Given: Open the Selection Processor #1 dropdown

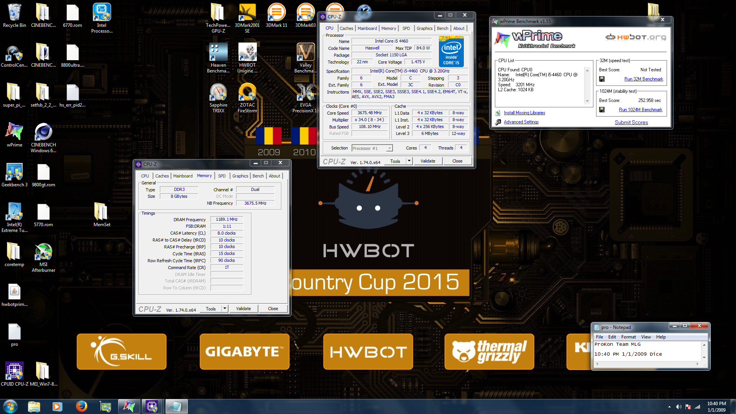Looking at the screenshot, I should point(372,148).
